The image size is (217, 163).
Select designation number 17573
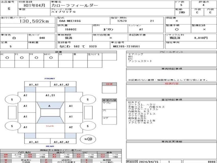click(122, 21)
